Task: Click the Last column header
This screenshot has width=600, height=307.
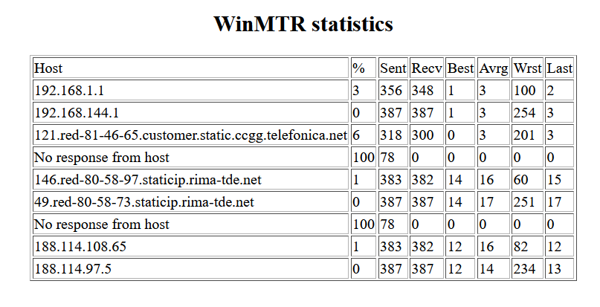Action: click(559, 68)
